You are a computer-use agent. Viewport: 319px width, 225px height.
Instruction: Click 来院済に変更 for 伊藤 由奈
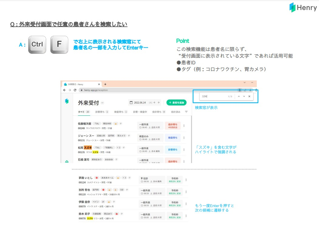click(x=175, y=206)
